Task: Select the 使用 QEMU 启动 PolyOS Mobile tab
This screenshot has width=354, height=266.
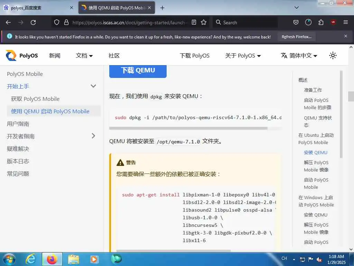Action: (117, 8)
